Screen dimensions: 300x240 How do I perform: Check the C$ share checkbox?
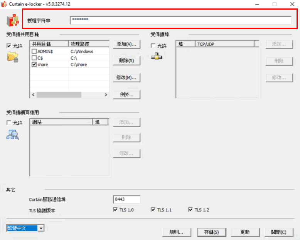tap(34, 58)
